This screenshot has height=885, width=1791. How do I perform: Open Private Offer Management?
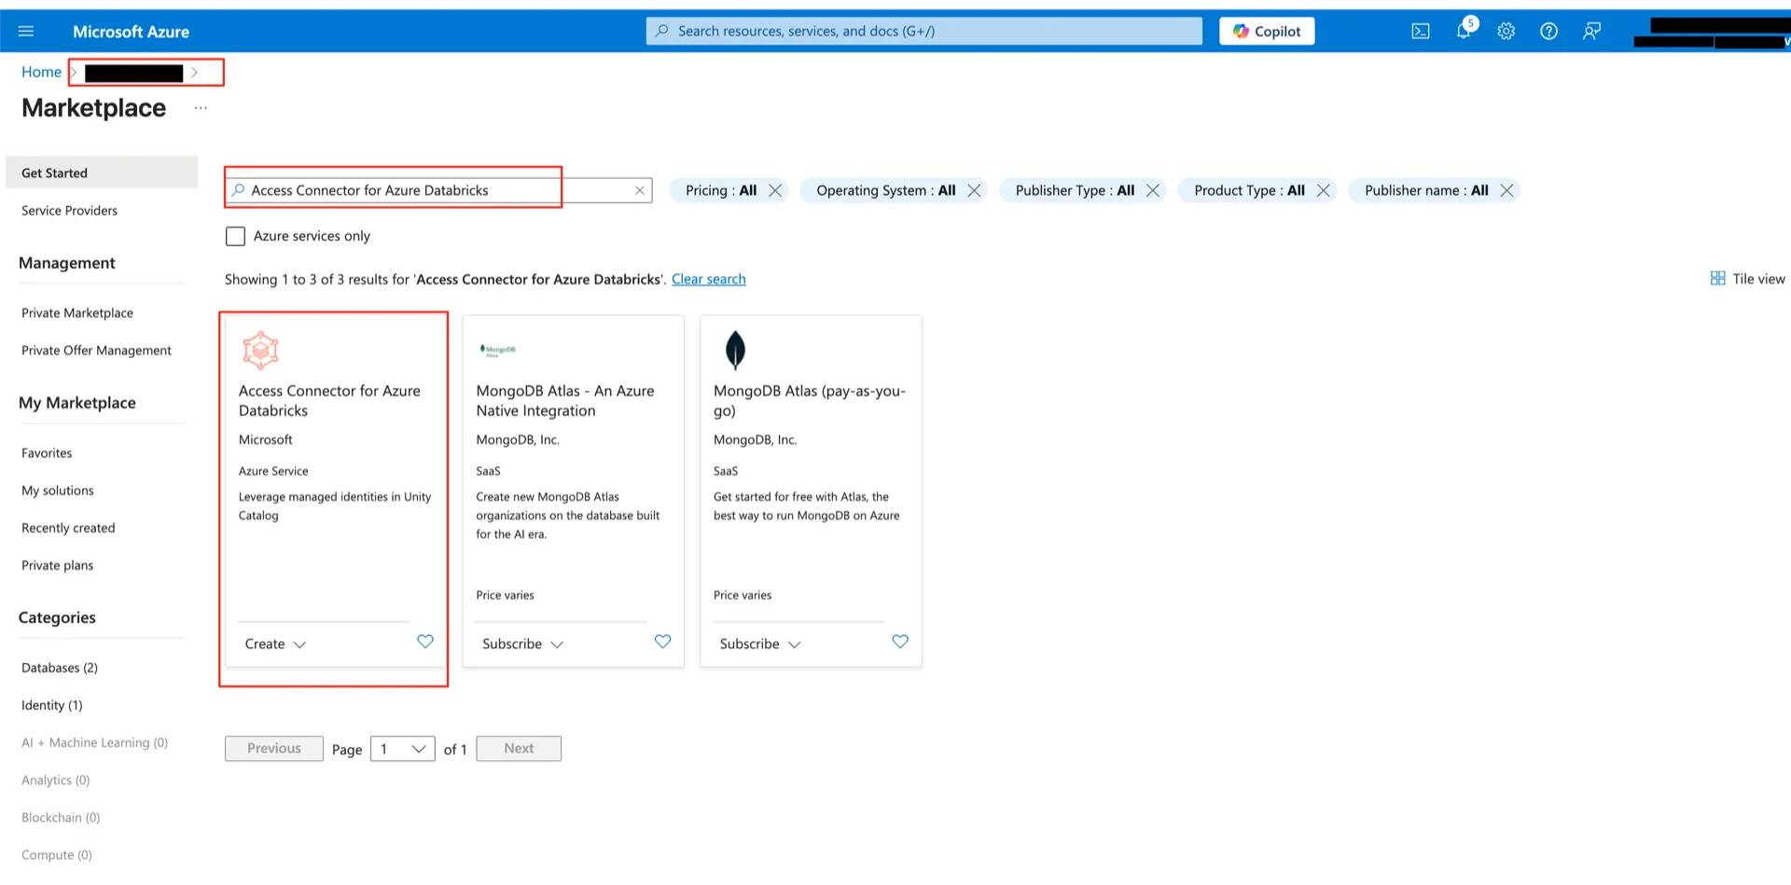(x=97, y=351)
